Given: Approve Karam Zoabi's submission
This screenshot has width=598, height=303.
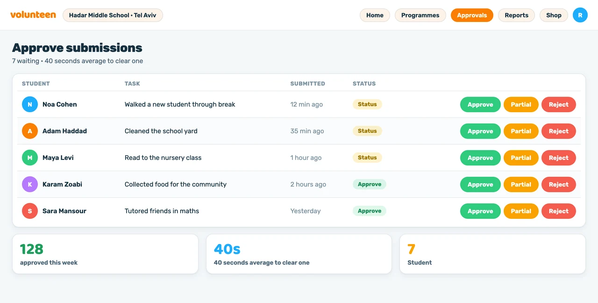Looking at the screenshot, I should pos(480,184).
